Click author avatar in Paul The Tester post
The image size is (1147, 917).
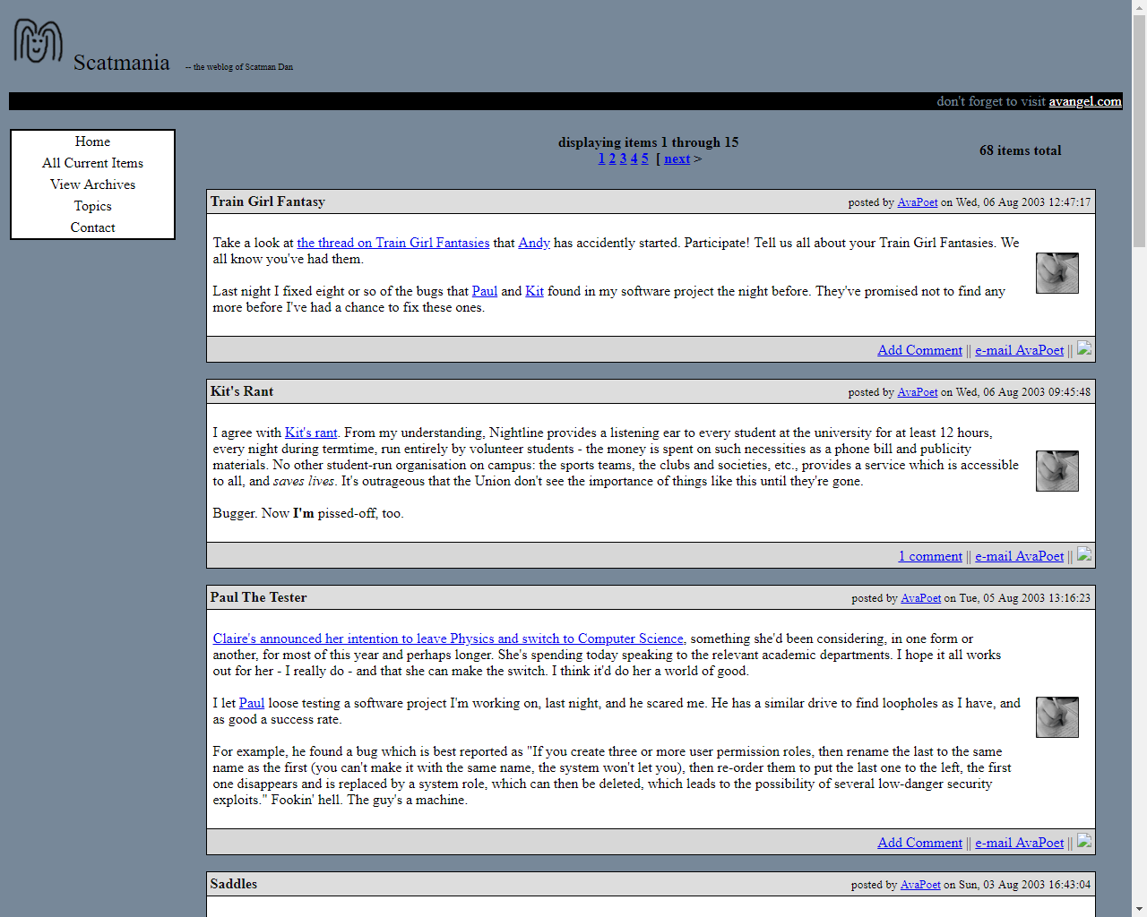(x=1056, y=717)
